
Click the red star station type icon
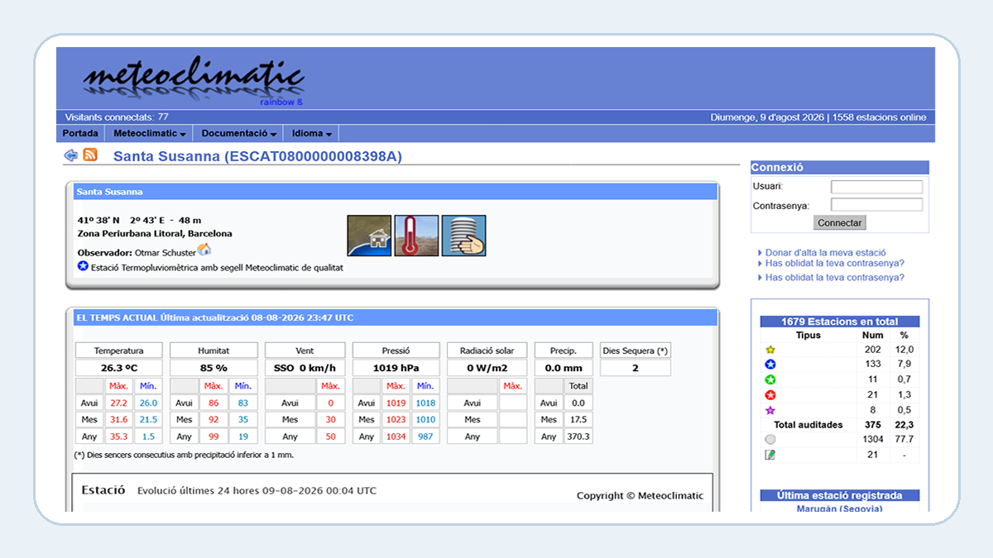coord(770,395)
